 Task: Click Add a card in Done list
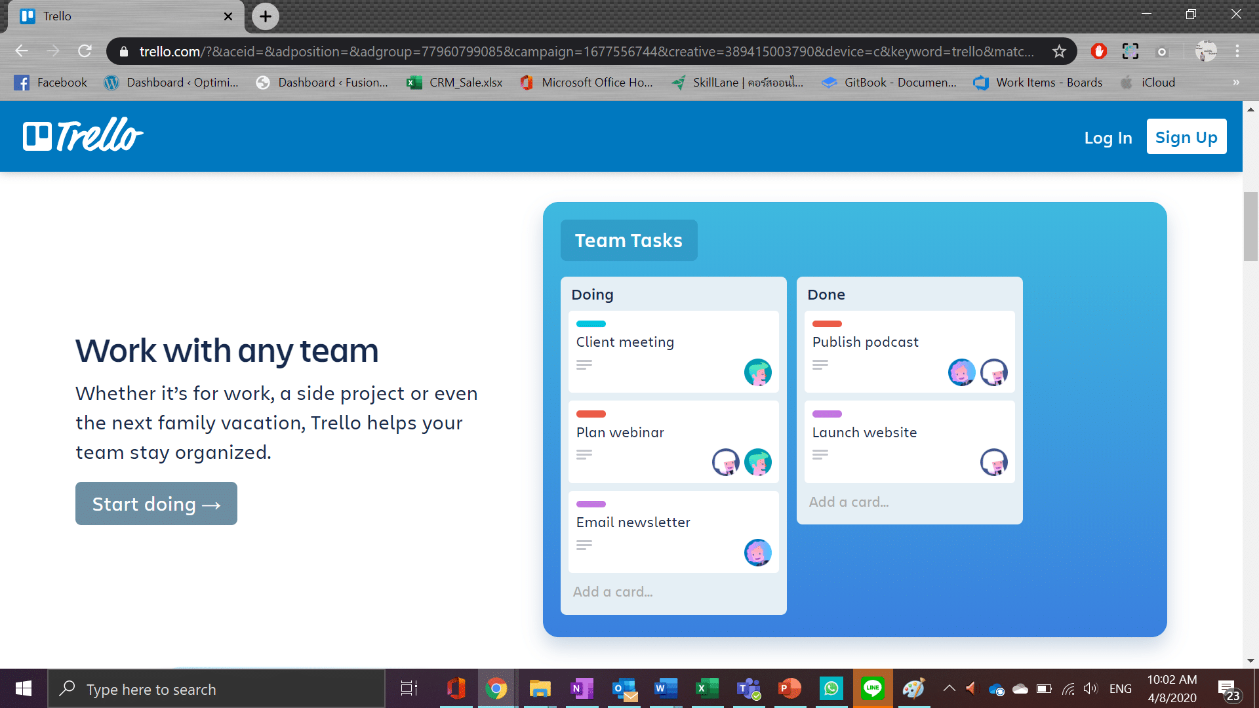pos(849,502)
